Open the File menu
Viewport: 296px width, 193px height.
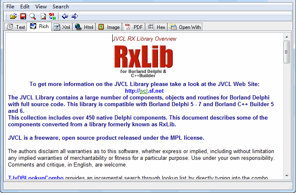click(x=10, y=7)
